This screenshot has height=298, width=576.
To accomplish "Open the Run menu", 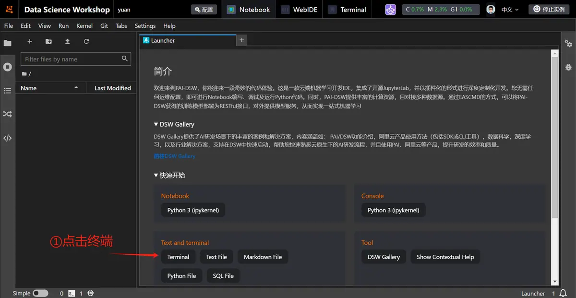I will coord(64,26).
